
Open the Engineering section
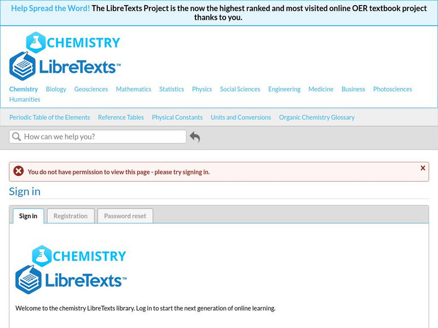[284, 89]
